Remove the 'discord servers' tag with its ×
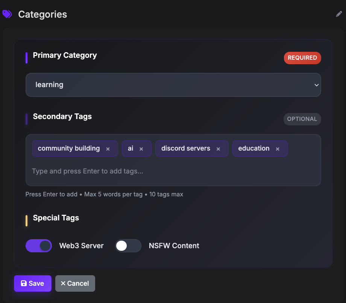The width and height of the screenshot is (346, 303). (x=218, y=148)
